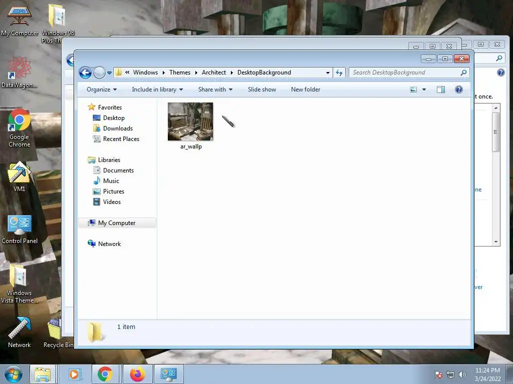Open Action Center flag tray icon
The width and height of the screenshot is (513, 384).
tap(438, 374)
